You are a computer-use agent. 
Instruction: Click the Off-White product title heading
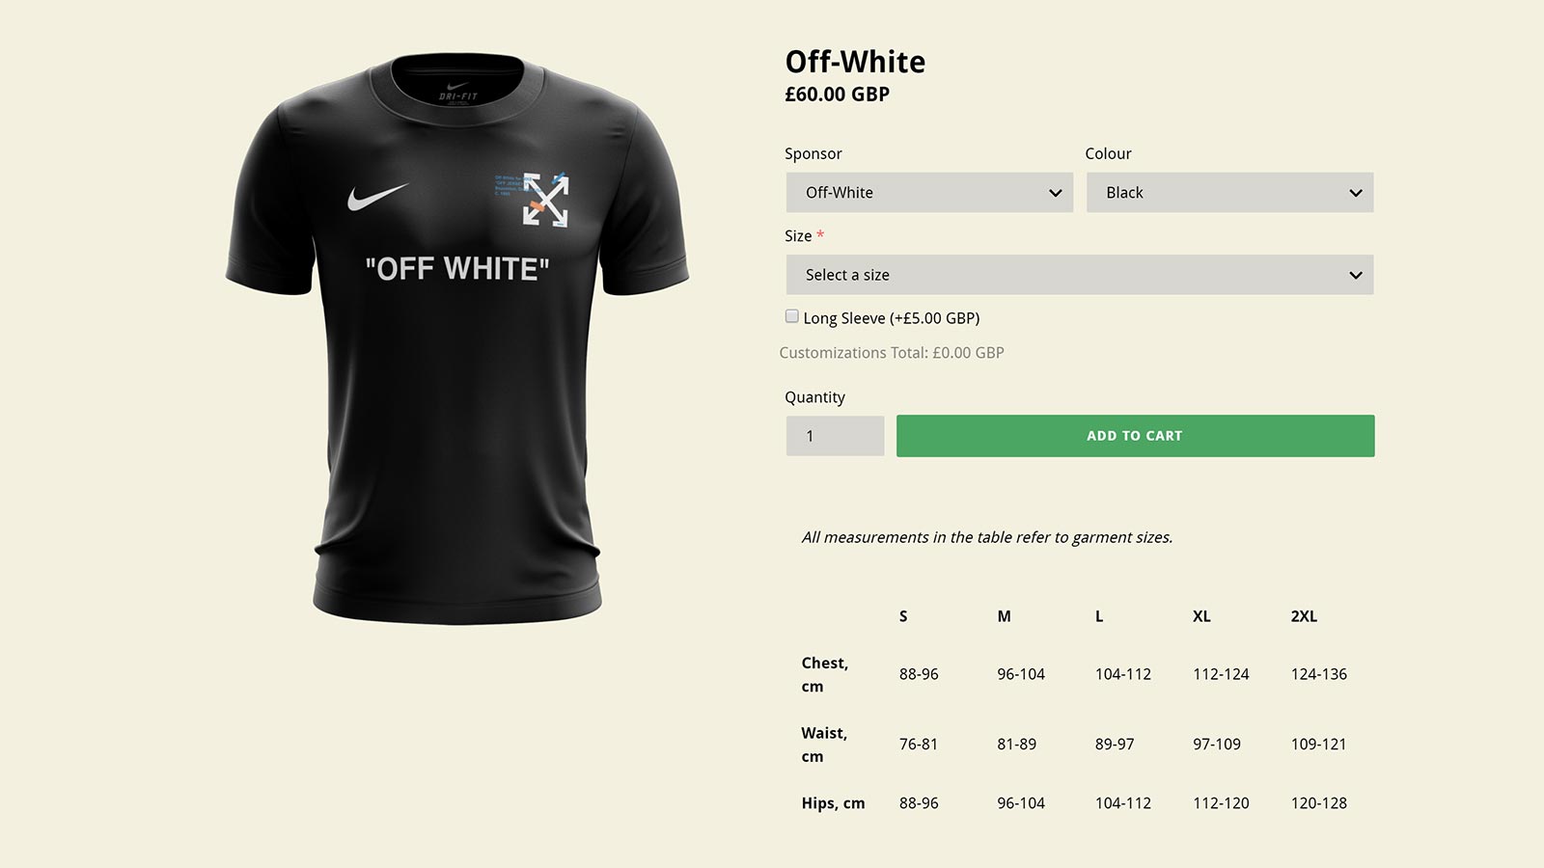(855, 62)
